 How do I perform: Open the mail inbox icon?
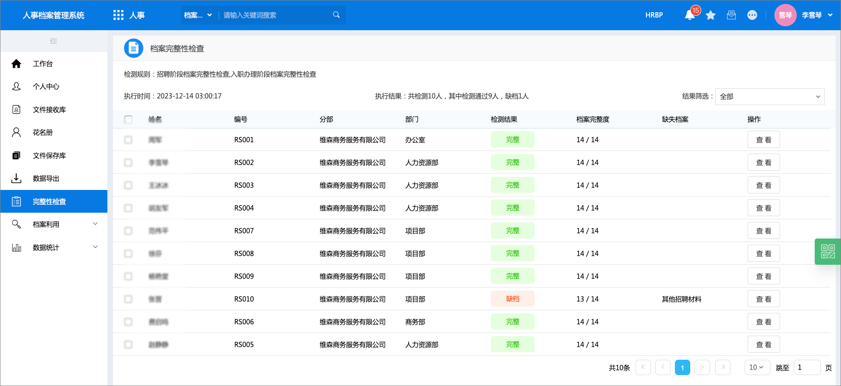[731, 15]
